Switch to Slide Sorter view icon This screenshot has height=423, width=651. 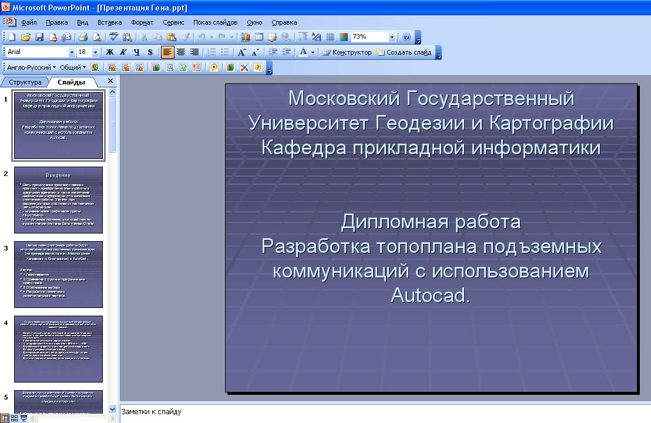(x=15, y=418)
